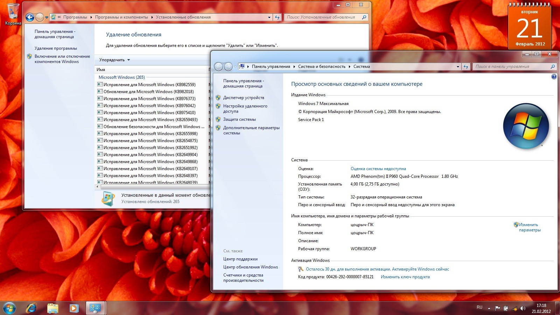The image size is (560, 315).
Task: Click Action Center flag tray icon
Action: [497, 308]
